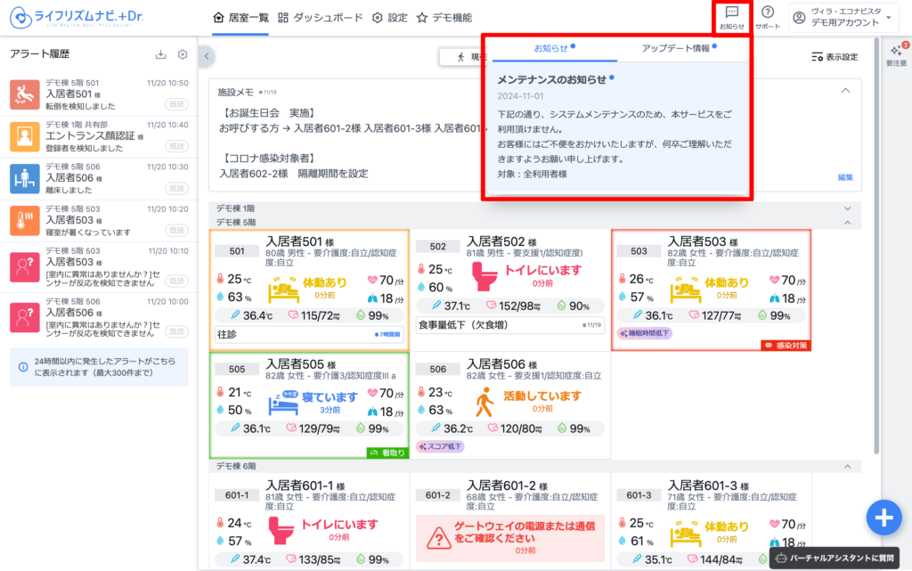Open the 設定 tab
The image size is (912, 571).
click(390, 18)
